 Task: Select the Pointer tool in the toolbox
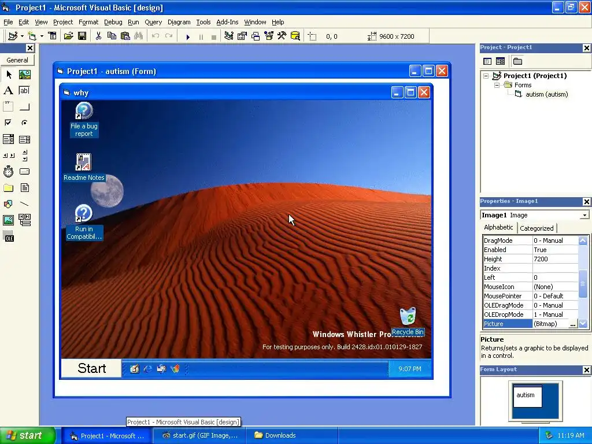[8, 75]
